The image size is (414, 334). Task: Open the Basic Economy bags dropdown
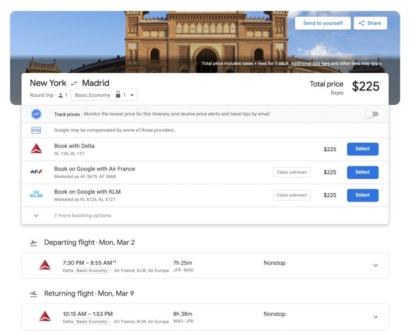(x=104, y=95)
